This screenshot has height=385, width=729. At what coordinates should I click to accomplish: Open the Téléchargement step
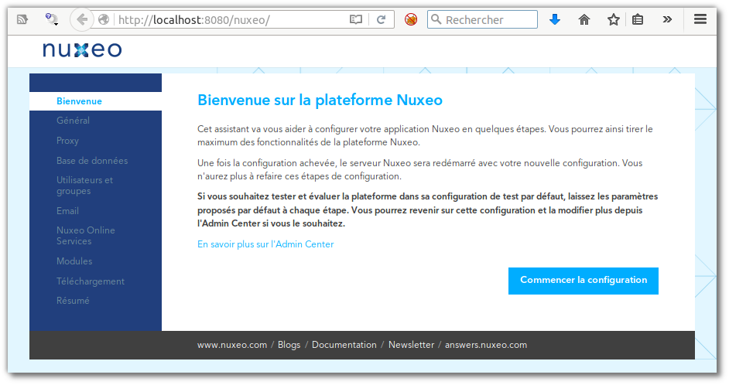(x=91, y=281)
